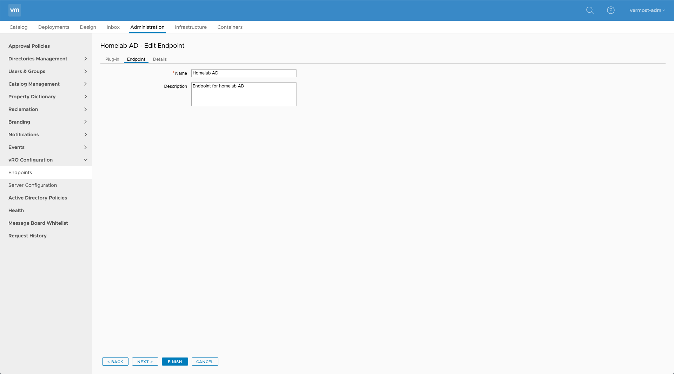
Task: Select the Endpoint wizard tab
Action: (x=136, y=59)
